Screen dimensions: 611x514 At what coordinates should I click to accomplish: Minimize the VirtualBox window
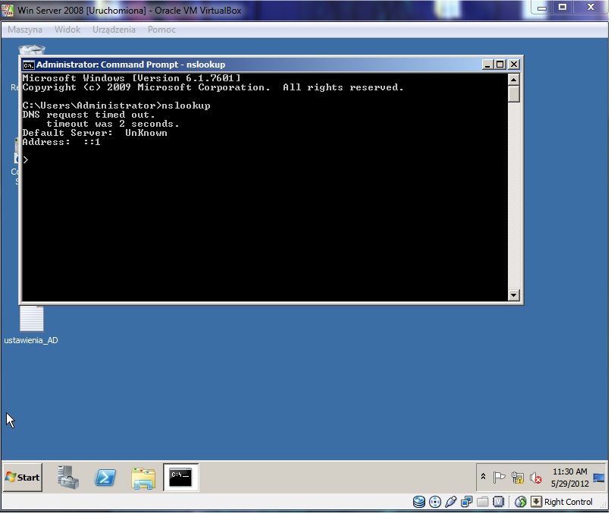point(542,8)
